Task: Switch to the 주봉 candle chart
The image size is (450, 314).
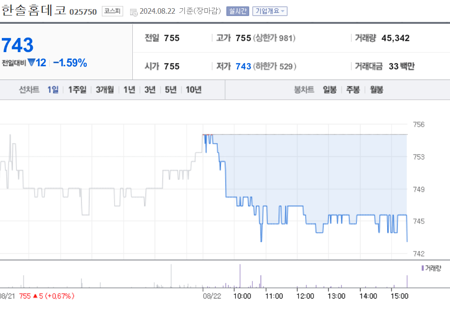Action: [x=353, y=90]
